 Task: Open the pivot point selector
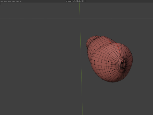(x=75, y=1)
